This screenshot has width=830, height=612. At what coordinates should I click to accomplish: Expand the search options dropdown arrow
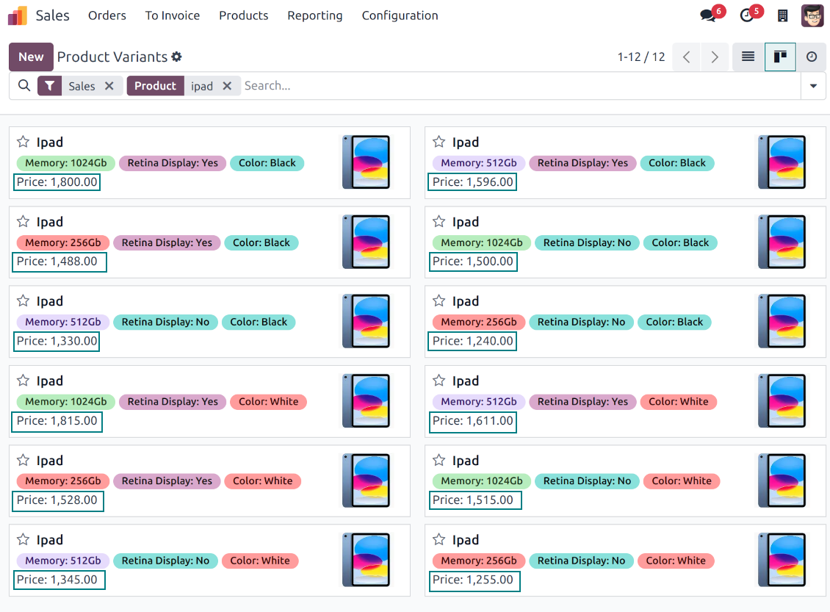point(813,86)
